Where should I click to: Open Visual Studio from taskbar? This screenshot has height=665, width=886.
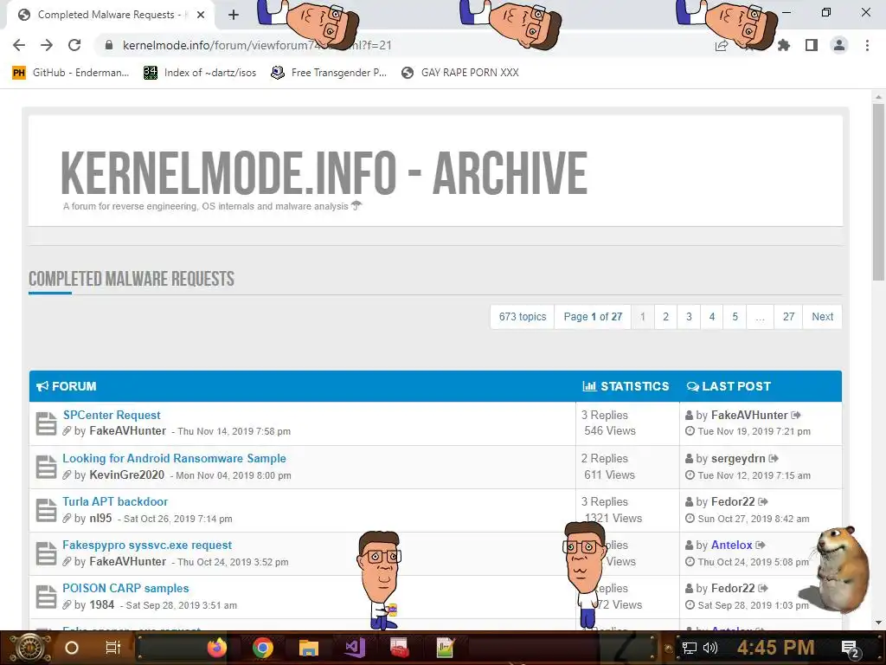point(354,648)
